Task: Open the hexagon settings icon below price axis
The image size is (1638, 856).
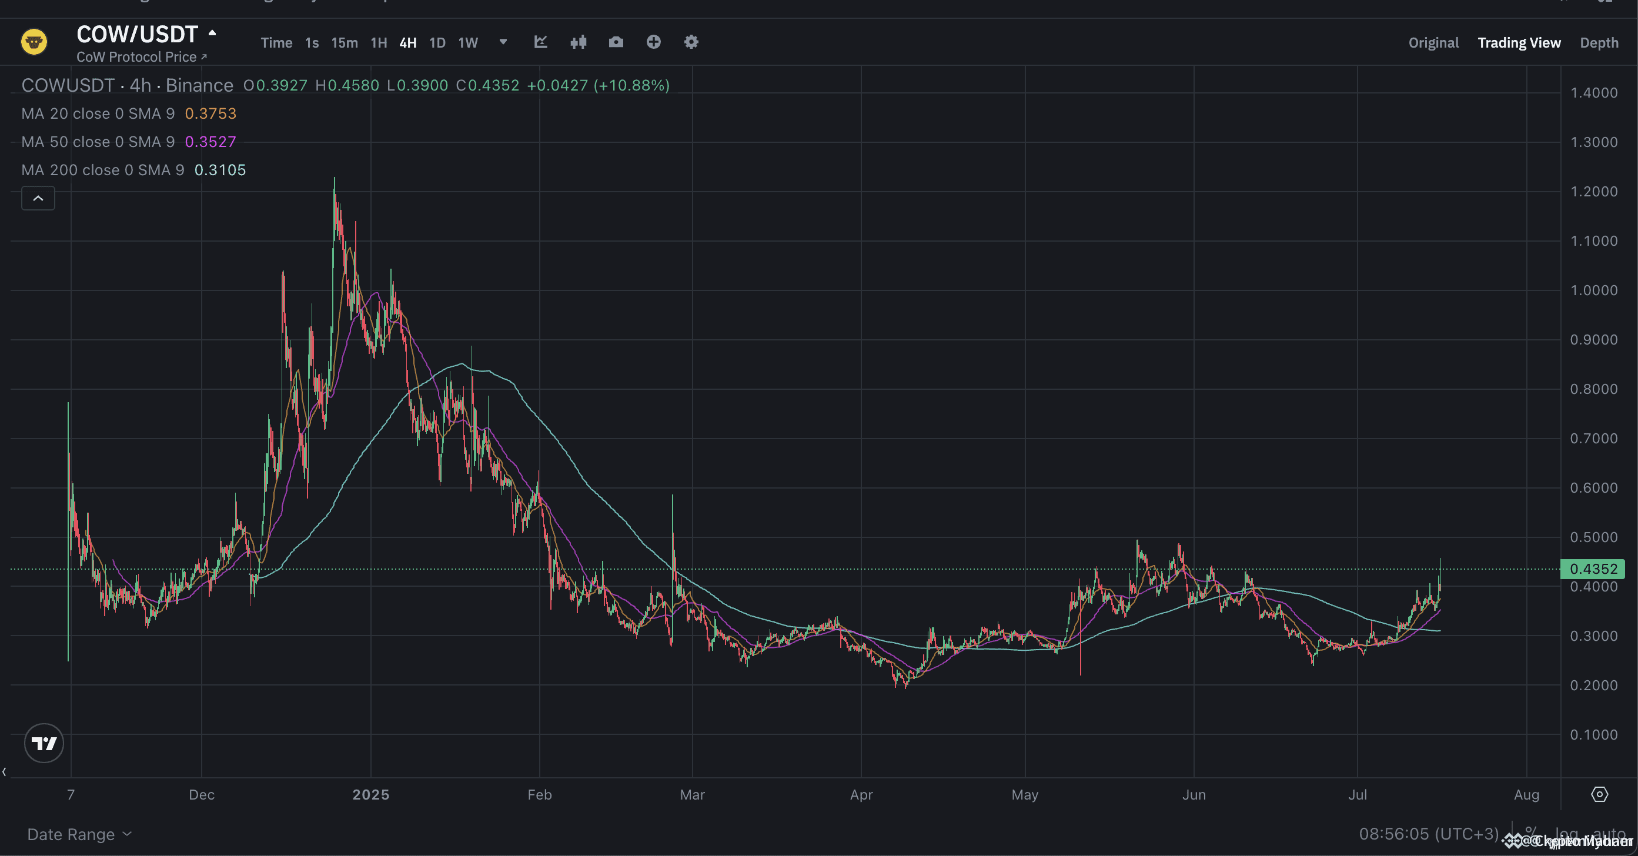Action: coord(1599,794)
